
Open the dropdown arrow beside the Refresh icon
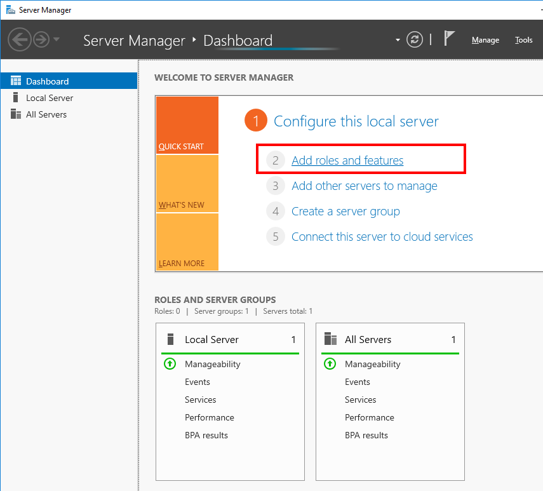(x=398, y=40)
